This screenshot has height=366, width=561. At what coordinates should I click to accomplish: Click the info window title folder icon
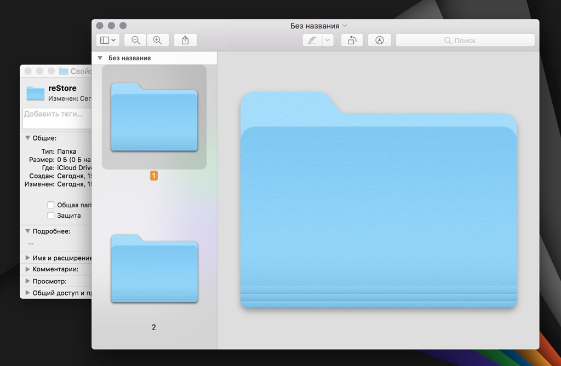pos(64,71)
